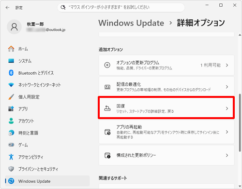The image size is (242, 189).
Task: Open アプリの再起動 chevron arrow
Action: point(227,132)
